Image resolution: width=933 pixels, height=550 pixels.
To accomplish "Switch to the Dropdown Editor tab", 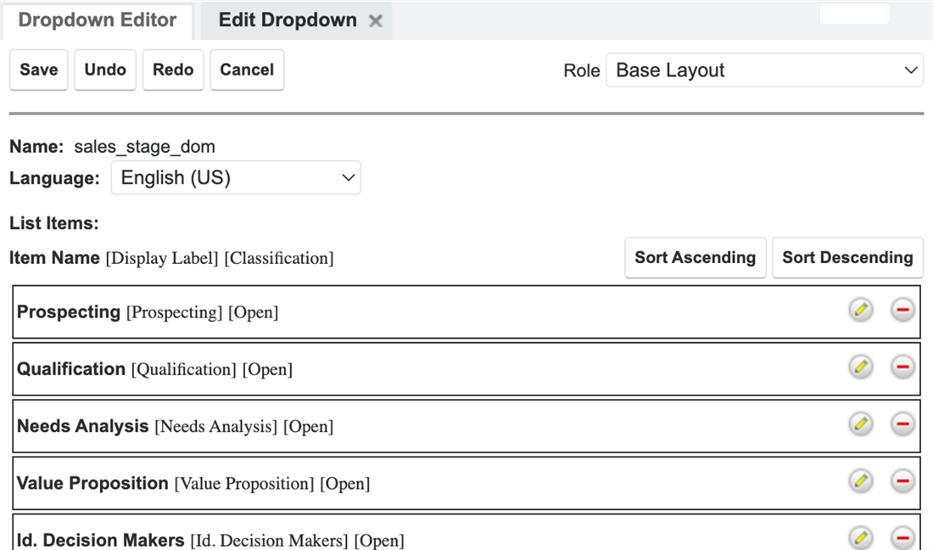I will coord(98,20).
